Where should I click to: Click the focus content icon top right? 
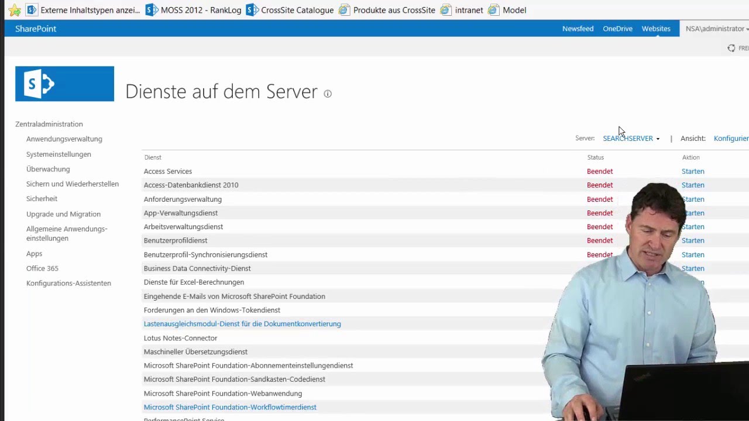[731, 48]
